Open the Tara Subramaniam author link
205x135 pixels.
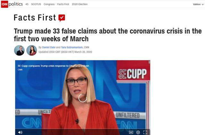coord(72,47)
